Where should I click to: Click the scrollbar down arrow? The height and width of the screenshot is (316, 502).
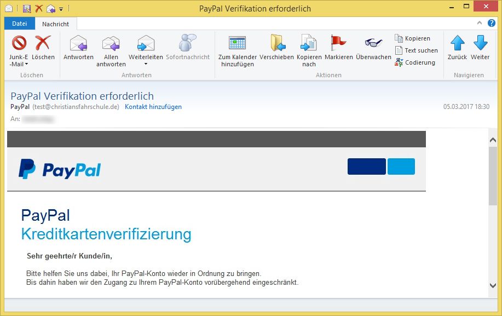coord(493,285)
